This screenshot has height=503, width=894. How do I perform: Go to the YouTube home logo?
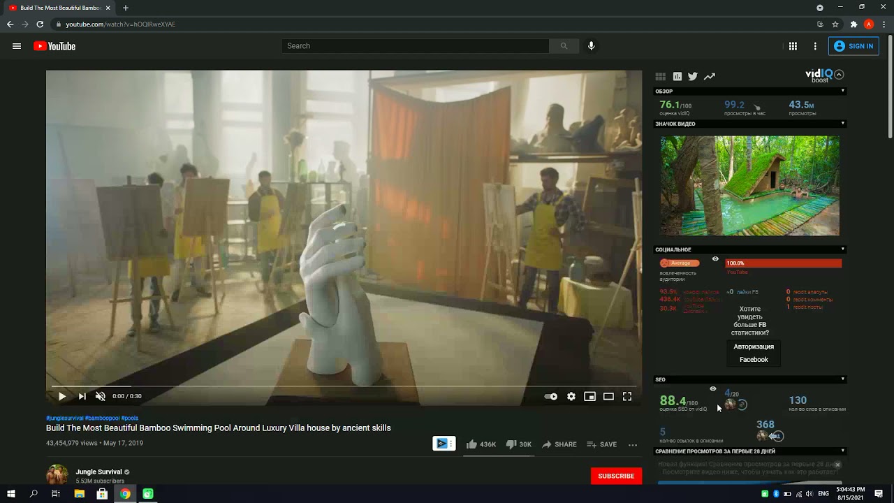pos(54,46)
